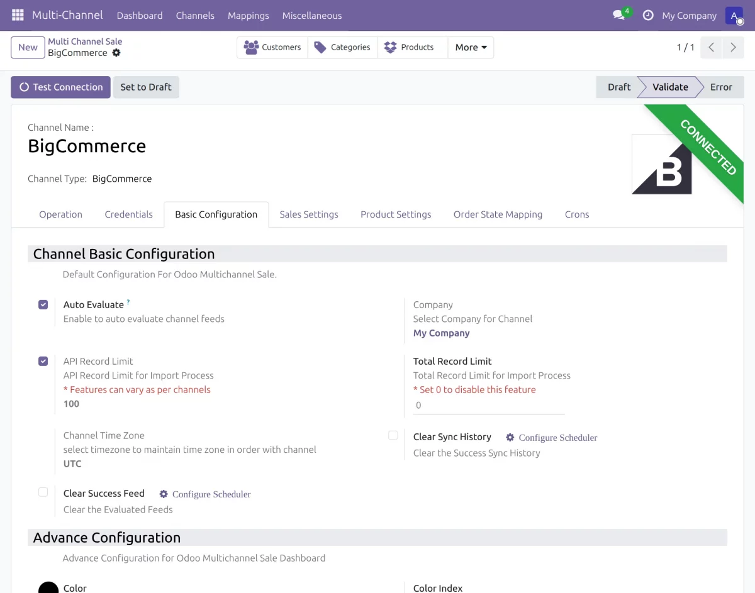Go to previous record arrow

click(x=711, y=47)
